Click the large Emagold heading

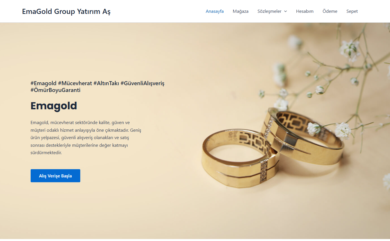click(x=54, y=106)
